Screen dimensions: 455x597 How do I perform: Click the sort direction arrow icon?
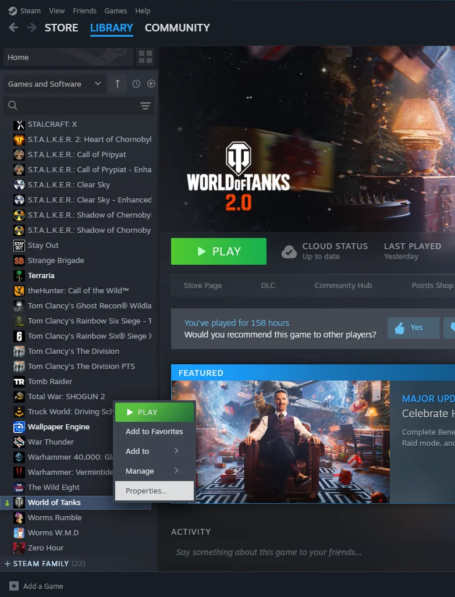click(117, 84)
